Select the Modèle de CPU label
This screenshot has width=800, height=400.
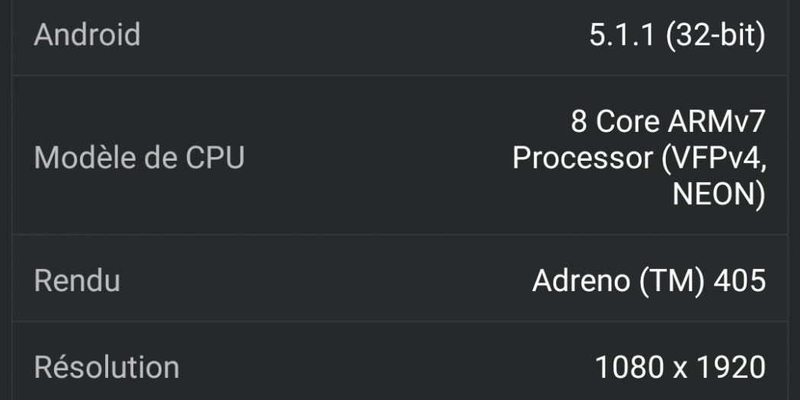pos(139,158)
